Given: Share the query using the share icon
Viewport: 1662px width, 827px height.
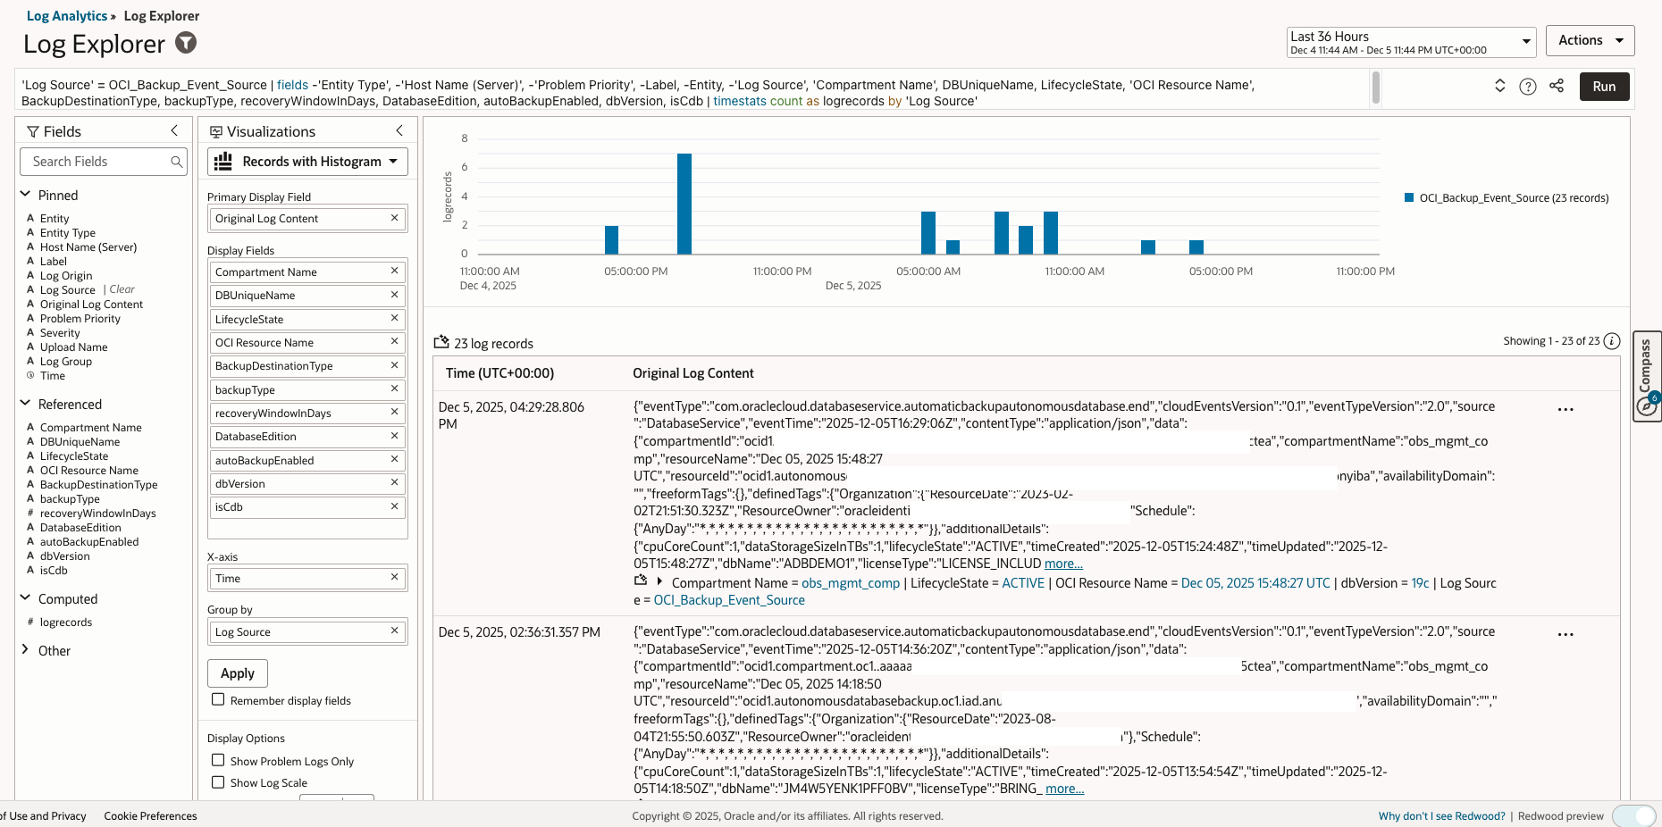Looking at the screenshot, I should [1557, 87].
